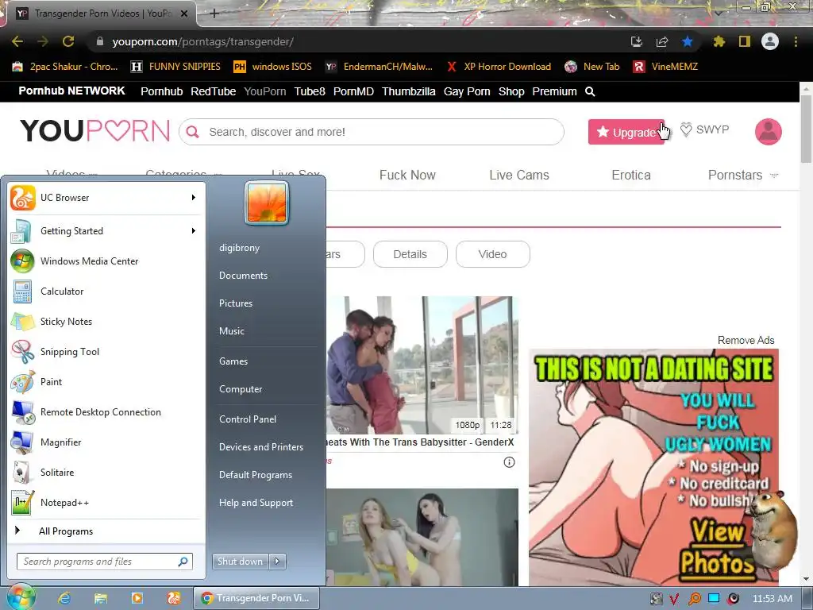Click the site search input field
Screen dimensions: 813x610
(372, 132)
